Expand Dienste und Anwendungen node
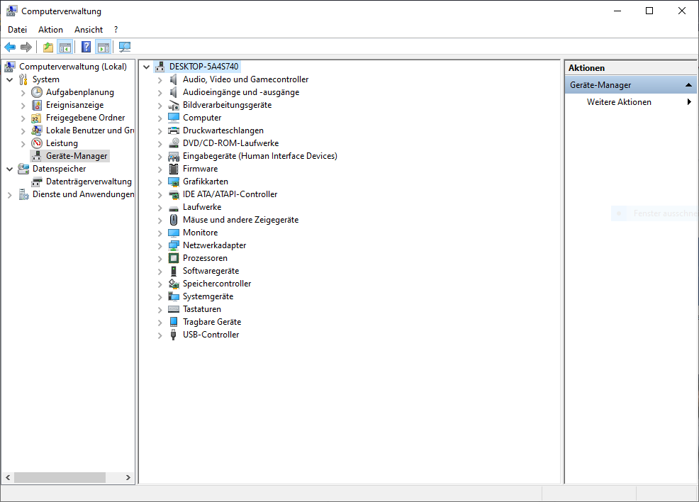Screen dimensions: 699x502 pos(10,195)
